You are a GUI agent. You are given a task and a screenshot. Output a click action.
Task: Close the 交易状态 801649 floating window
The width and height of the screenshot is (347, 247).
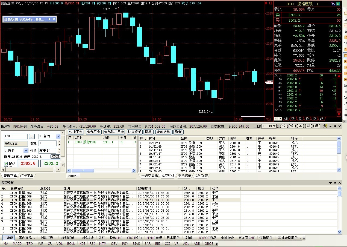[54, 19]
